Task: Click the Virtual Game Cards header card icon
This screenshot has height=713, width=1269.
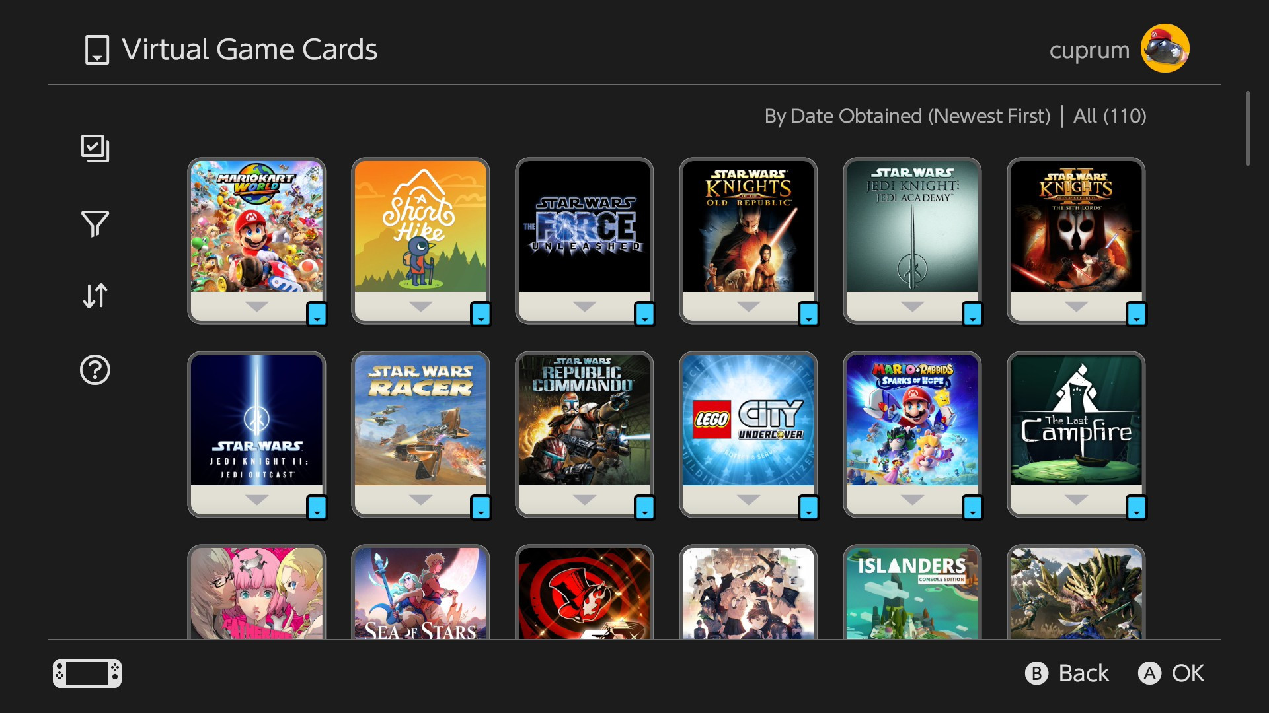Action: tap(97, 50)
